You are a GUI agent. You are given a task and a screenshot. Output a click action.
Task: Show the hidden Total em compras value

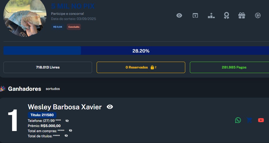pos(71,130)
